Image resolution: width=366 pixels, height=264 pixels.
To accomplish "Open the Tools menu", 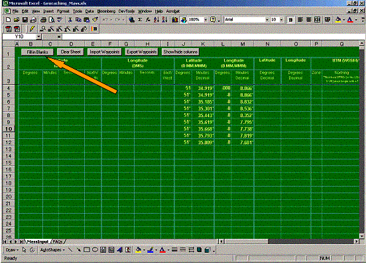I will point(78,11).
